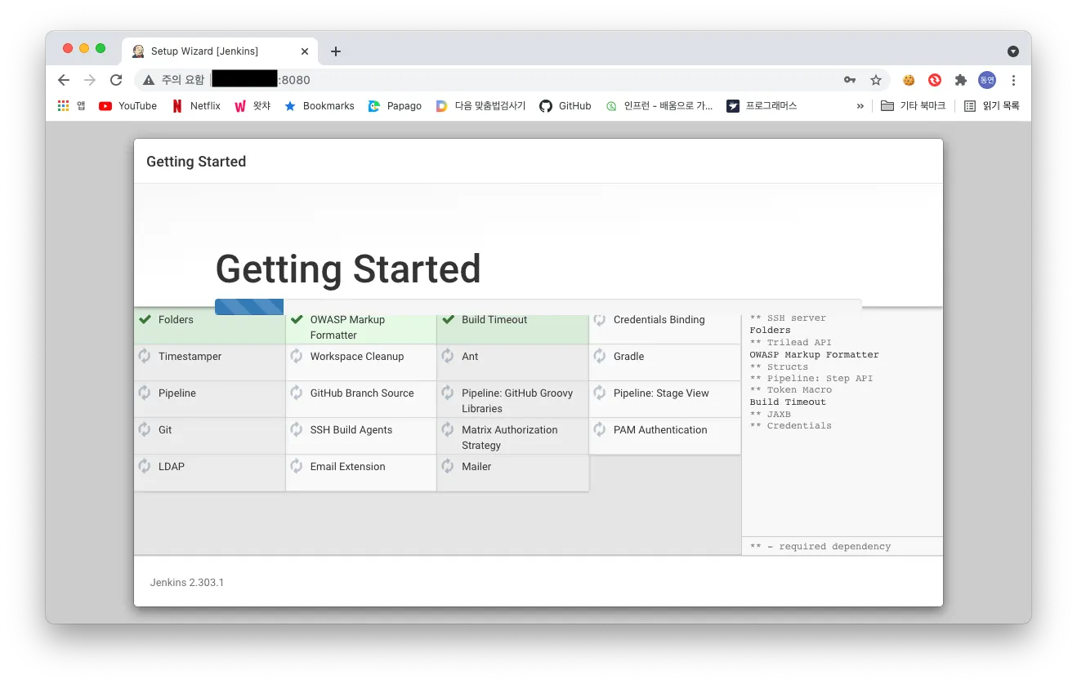This screenshot has height=684, width=1077.
Task: Bookmark this page with the star icon
Action: [876, 80]
